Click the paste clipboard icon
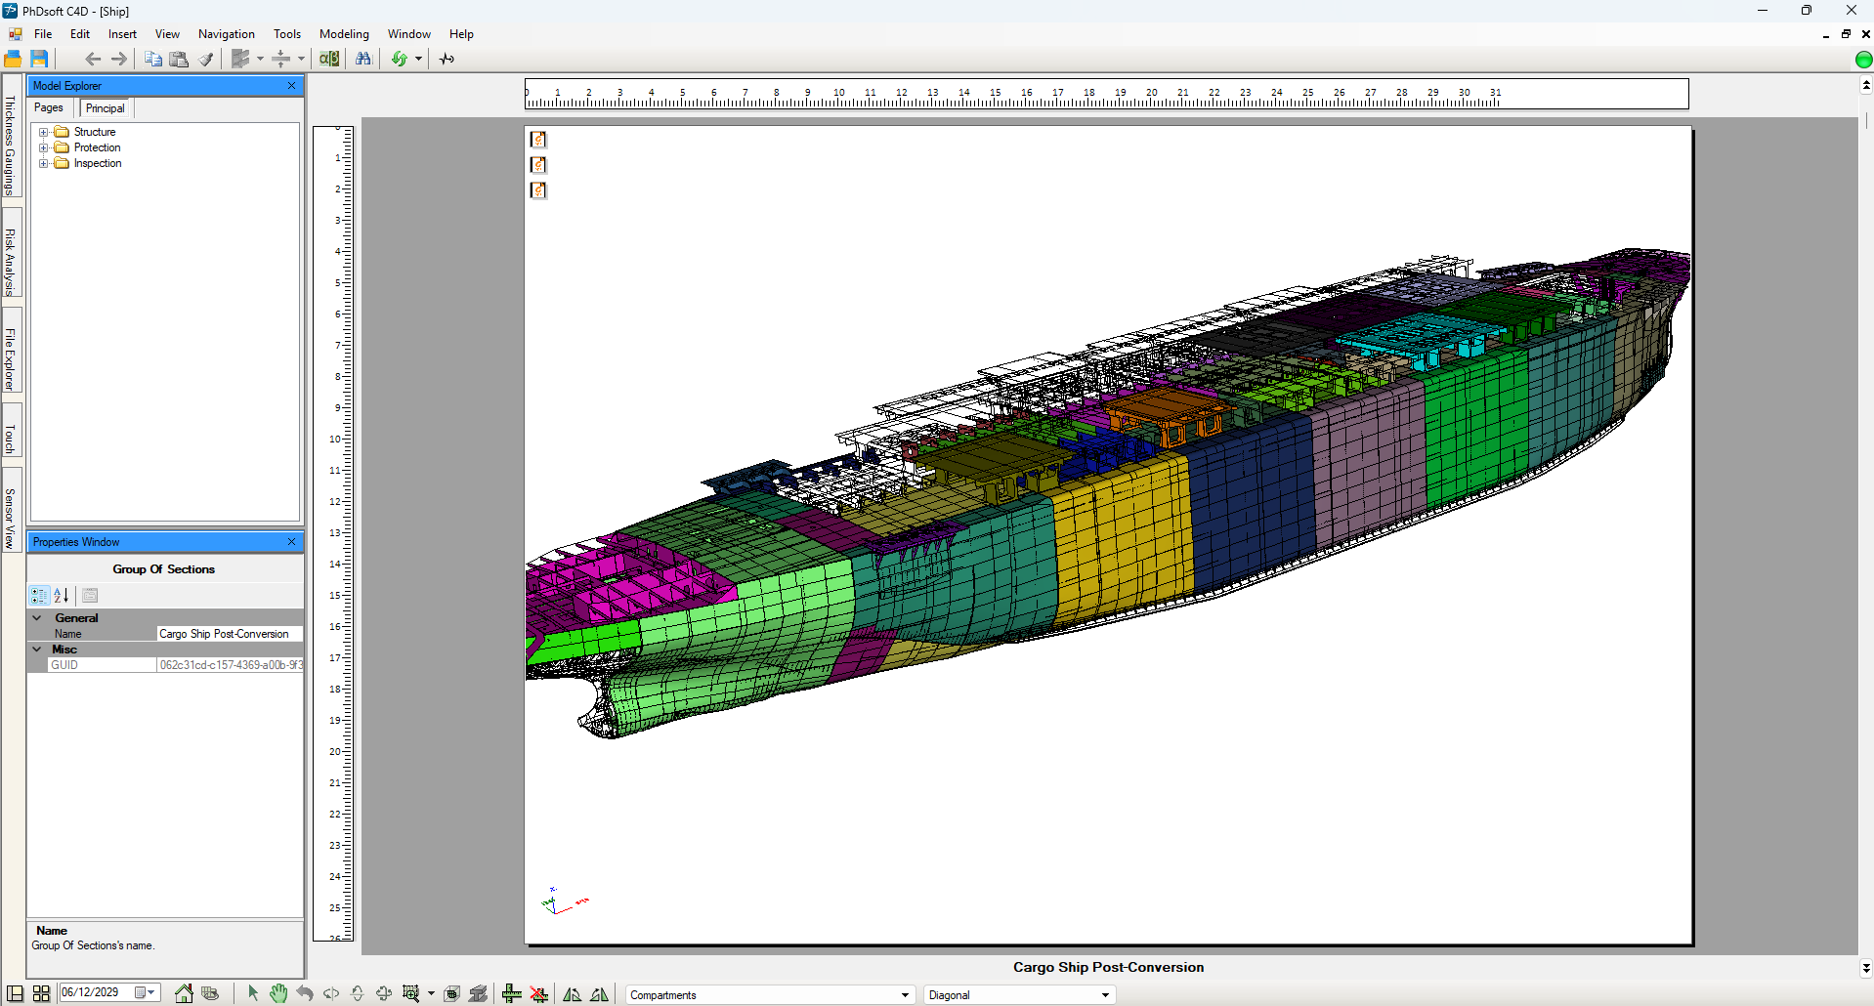The image size is (1874, 1006). coord(179,59)
